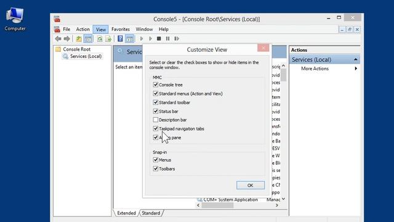Click the Restart Service toolbar icon
This screenshot has height=222, width=394.
point(177,38)
